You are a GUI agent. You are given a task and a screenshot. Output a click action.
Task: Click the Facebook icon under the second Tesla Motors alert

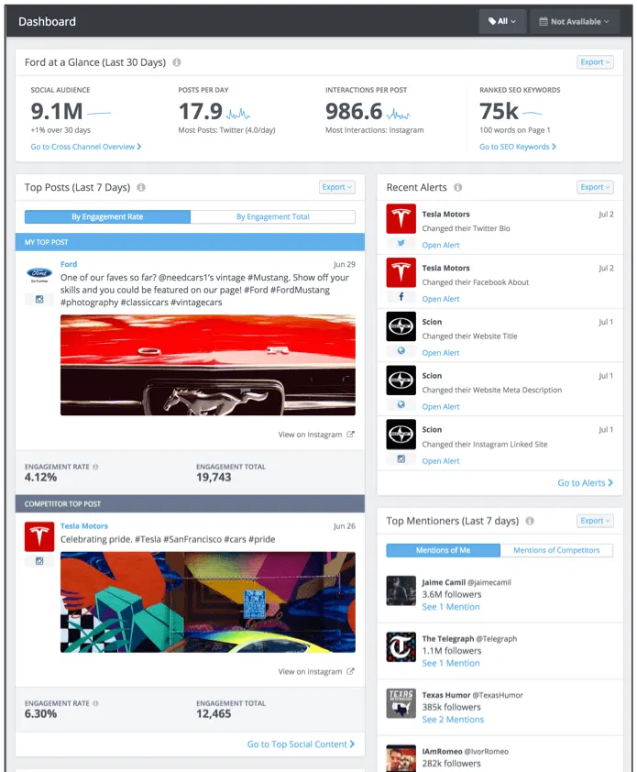[x=400, y=298]
